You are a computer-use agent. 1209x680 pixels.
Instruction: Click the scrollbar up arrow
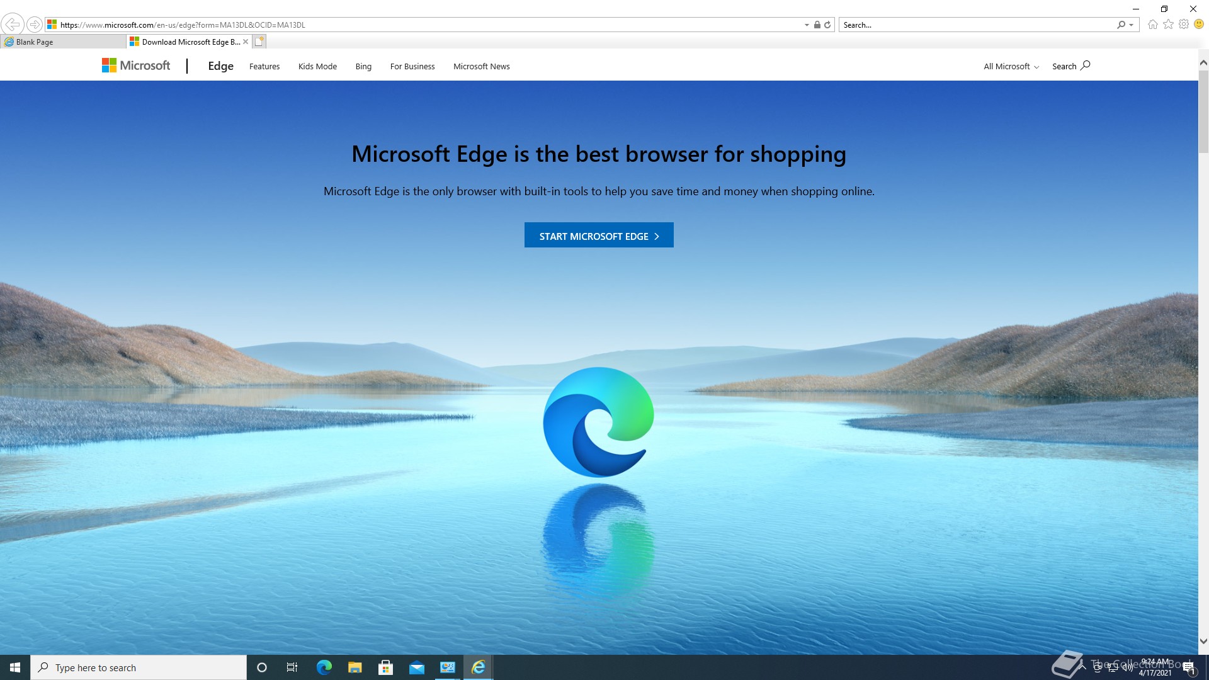(1203, 62)
